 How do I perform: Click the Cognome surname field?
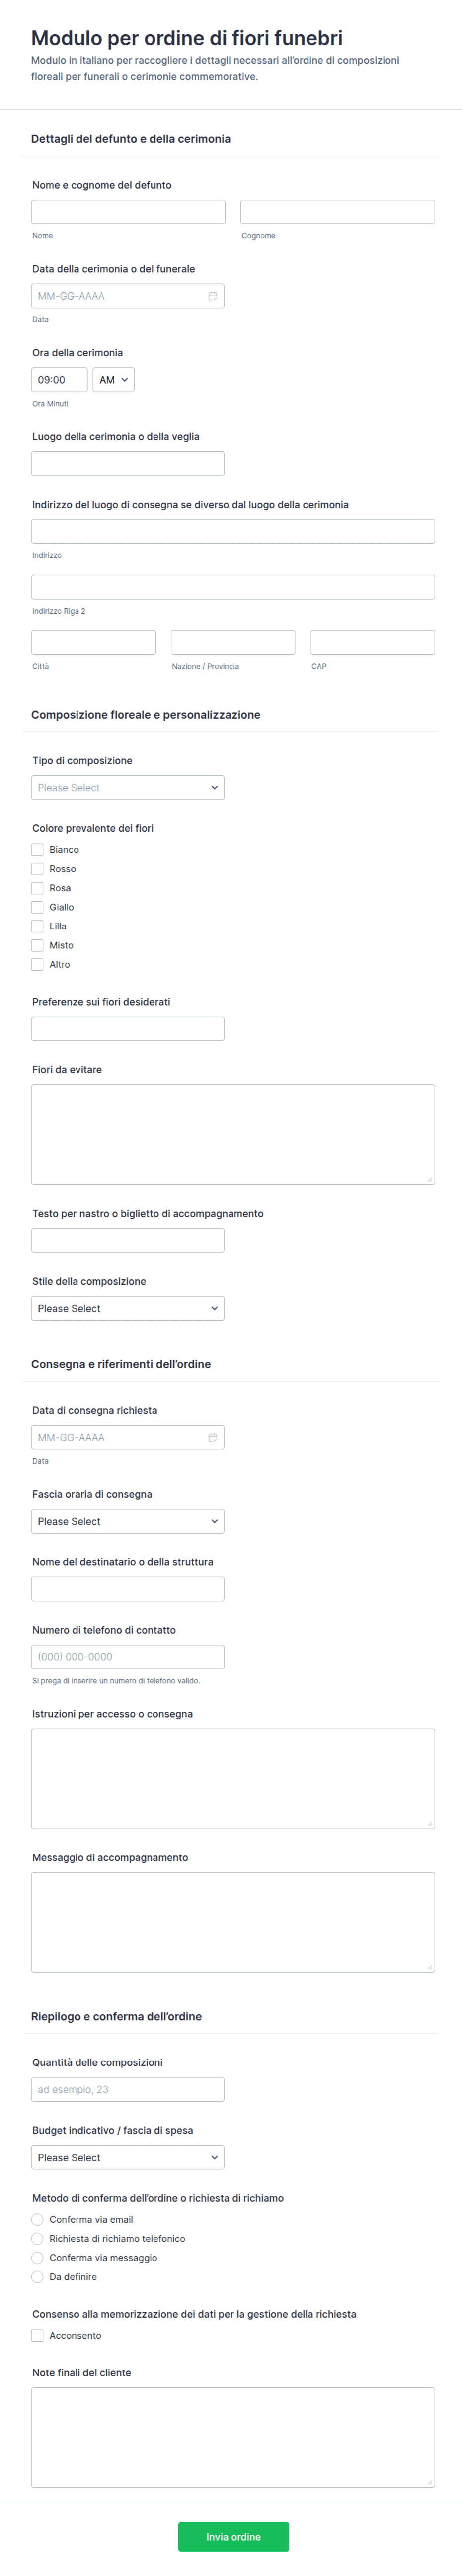click(337, 212)
